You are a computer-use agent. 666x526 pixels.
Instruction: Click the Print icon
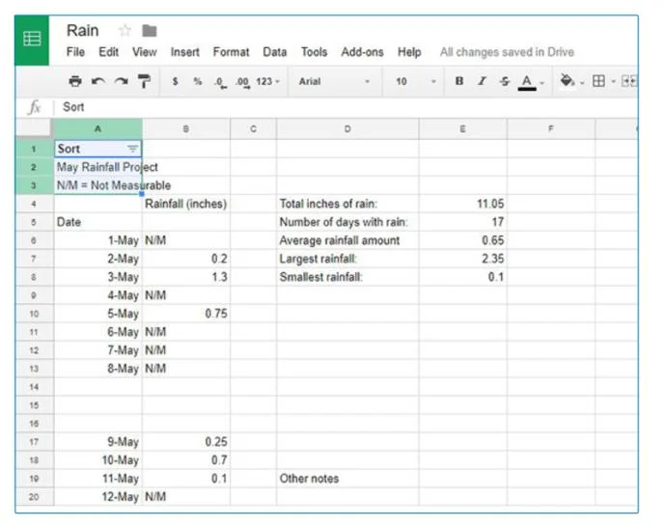coord(75,81)
